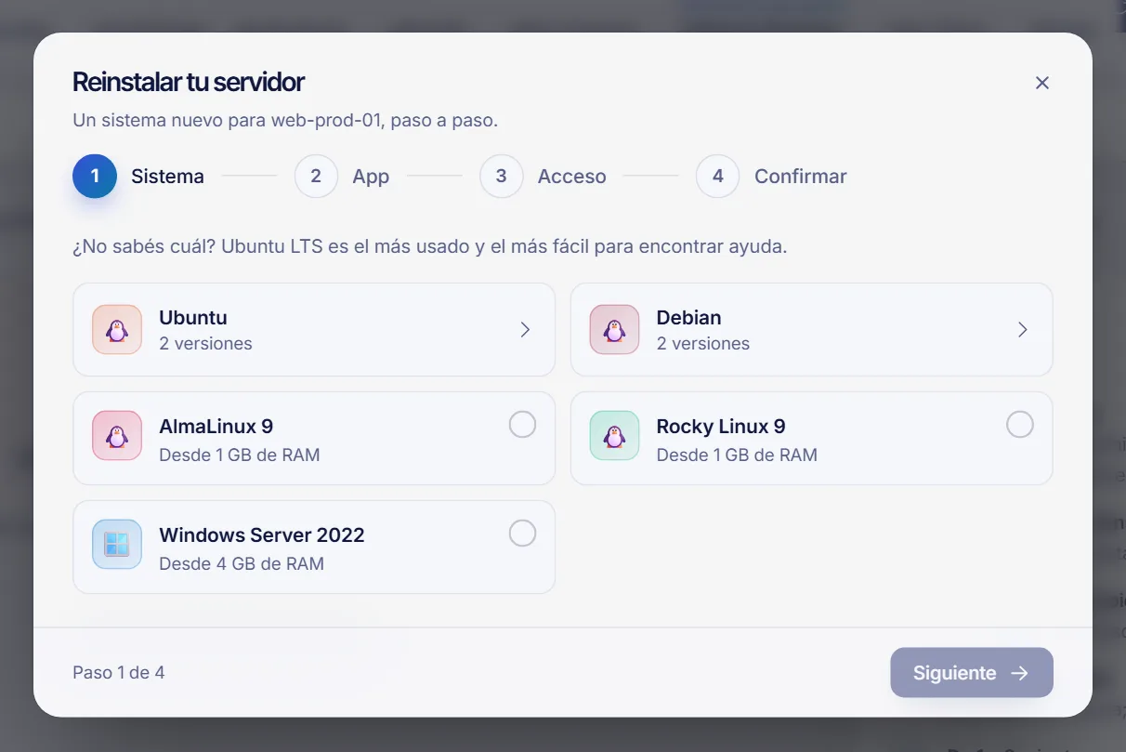Click the web-prod-01 subtitle text

pyautogui.click(x=286, y=121)
